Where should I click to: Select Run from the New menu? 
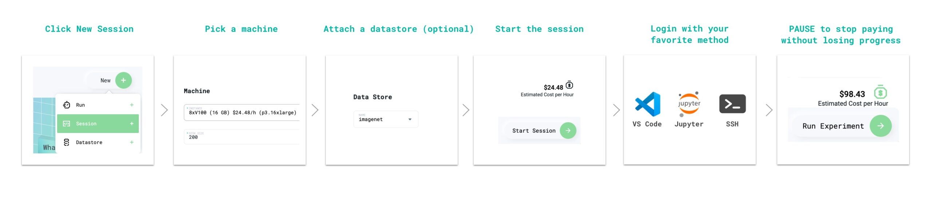pyautogui.click(x=80, y=105)
